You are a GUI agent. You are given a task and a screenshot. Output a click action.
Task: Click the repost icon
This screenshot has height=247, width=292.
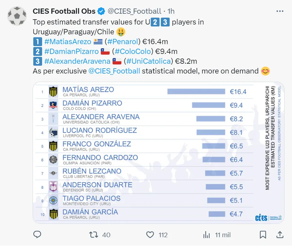pos(93,235)
